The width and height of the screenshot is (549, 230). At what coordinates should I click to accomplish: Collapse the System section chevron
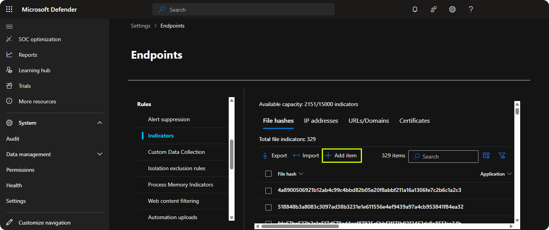[x=100, y=123]
